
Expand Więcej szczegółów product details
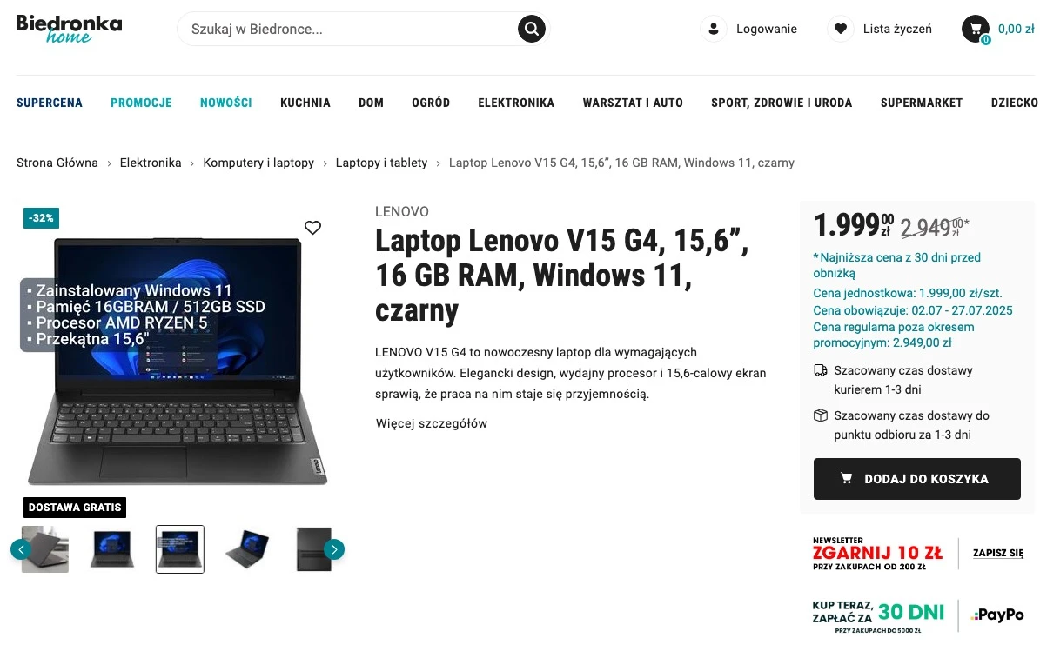click(x=431, y=423)
